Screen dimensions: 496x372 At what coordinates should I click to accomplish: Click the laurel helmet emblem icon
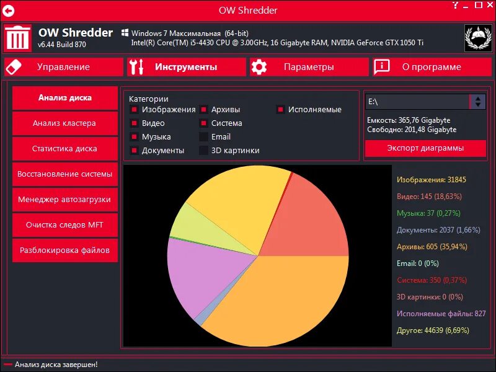(478, 38)
